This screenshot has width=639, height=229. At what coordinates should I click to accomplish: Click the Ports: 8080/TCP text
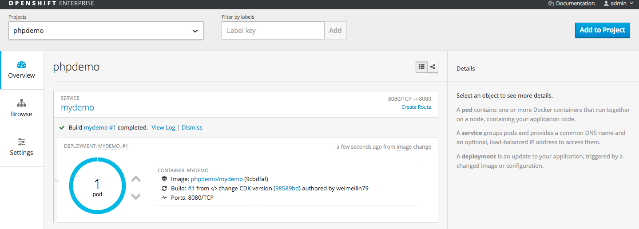click(x=192, y=197)
